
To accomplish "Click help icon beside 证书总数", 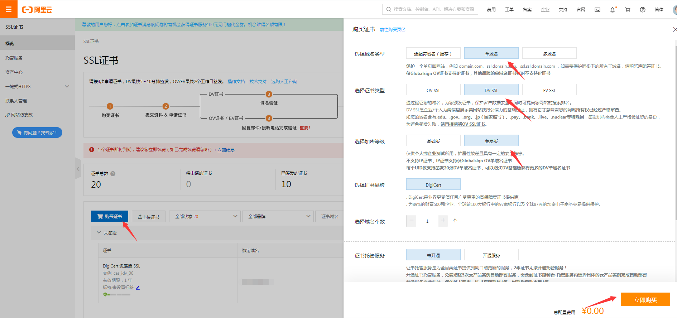I will (113, 174).
